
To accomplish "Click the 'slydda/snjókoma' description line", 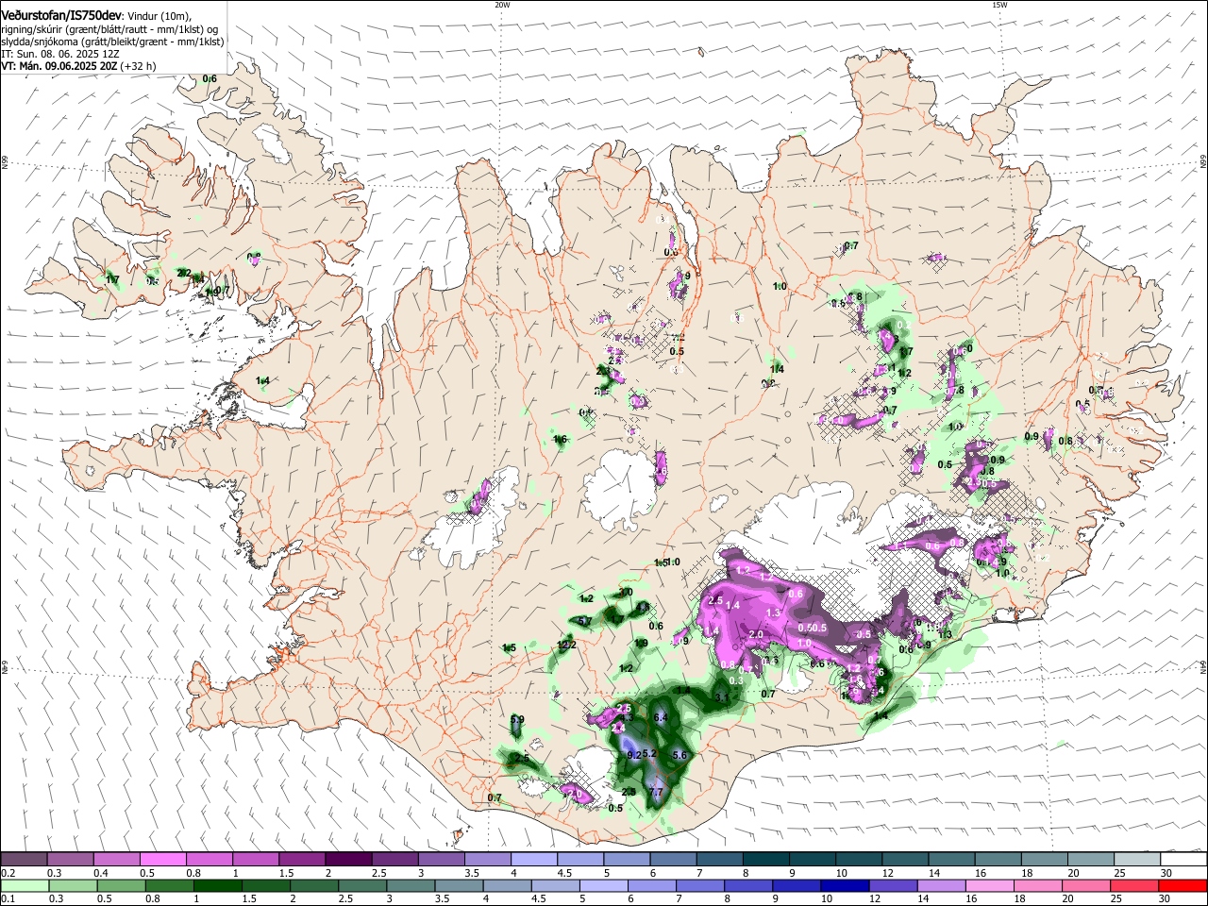I will (x=112, y=42).
